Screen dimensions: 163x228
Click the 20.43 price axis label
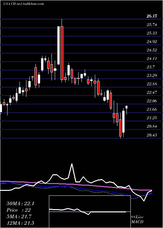(152, 135)
